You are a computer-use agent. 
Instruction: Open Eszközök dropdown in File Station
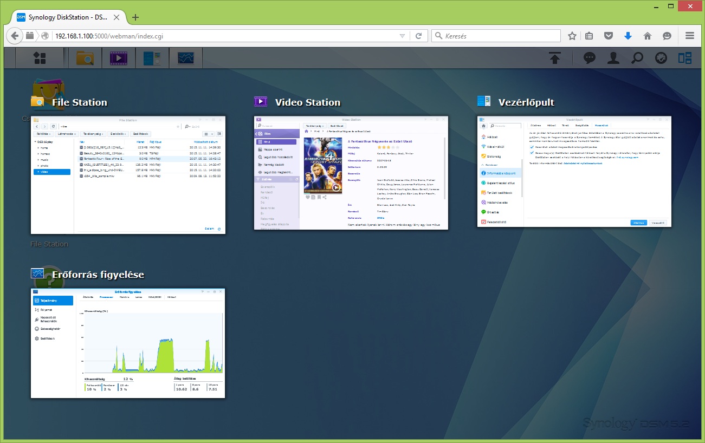[x=119, y=134]
